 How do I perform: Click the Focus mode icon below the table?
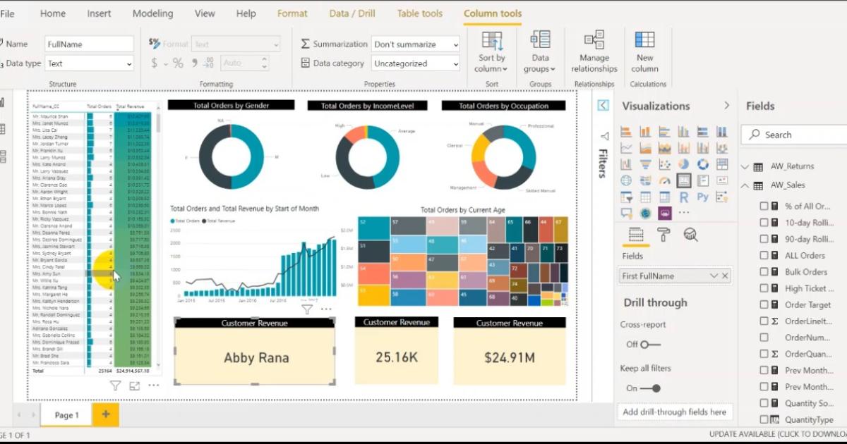pyautogui.click(x=135, y=386)
